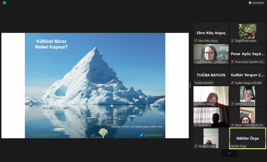The width and height of the screenshot is (267, 162).
Task: Click the Bilgi Ağacı tree logo on slide
Action: coord(103,133)
